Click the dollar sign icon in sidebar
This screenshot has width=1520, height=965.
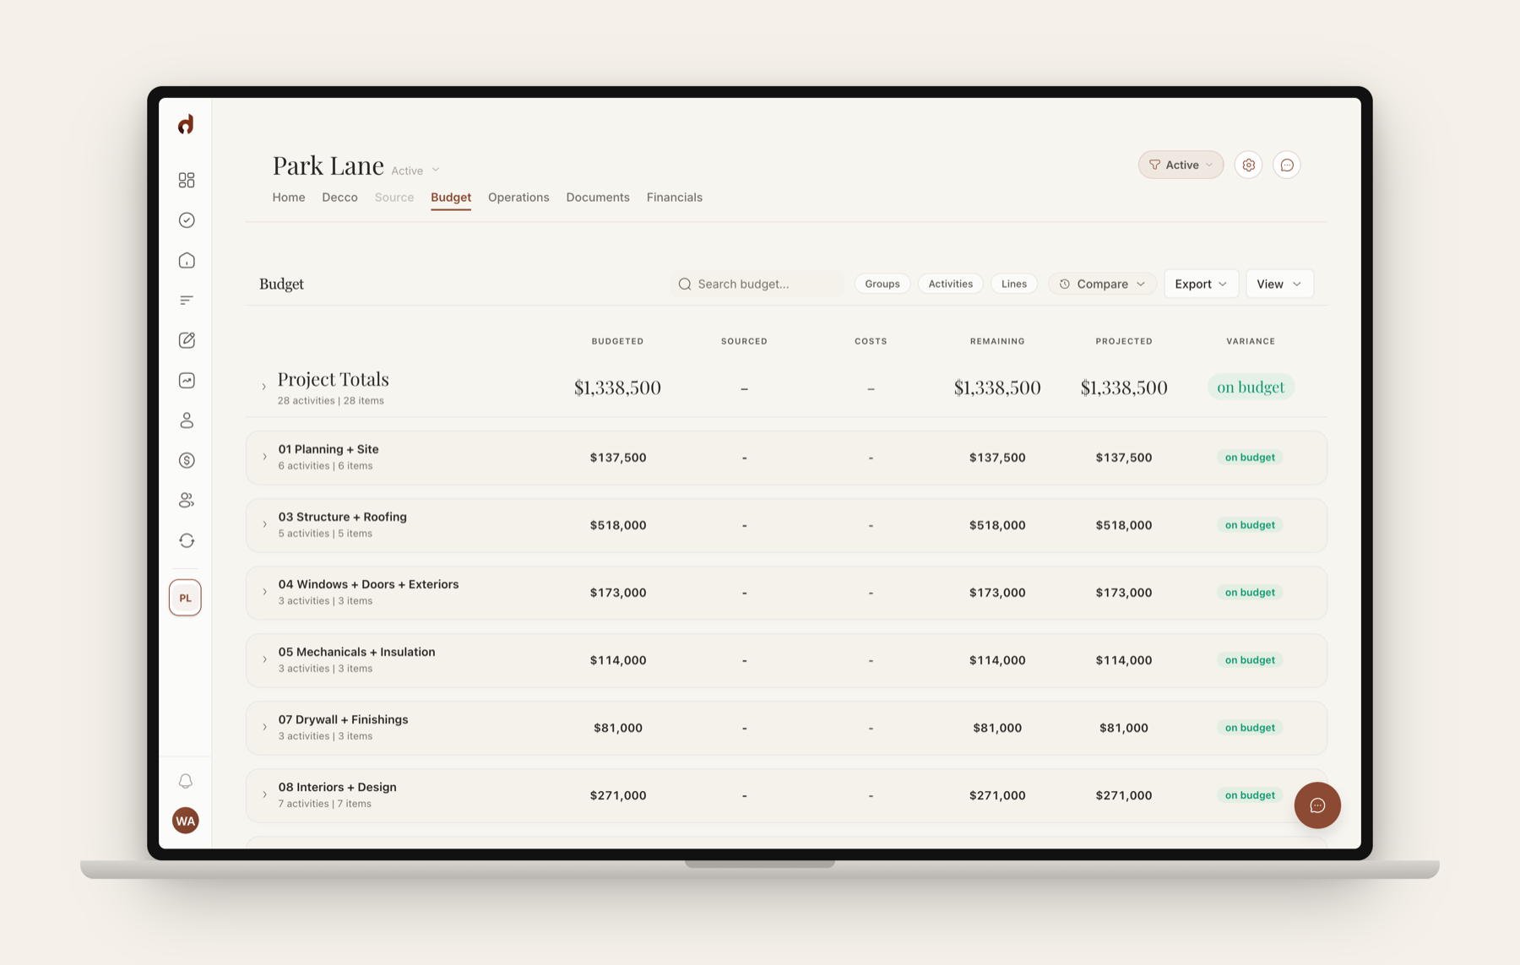tap(187, 460)
